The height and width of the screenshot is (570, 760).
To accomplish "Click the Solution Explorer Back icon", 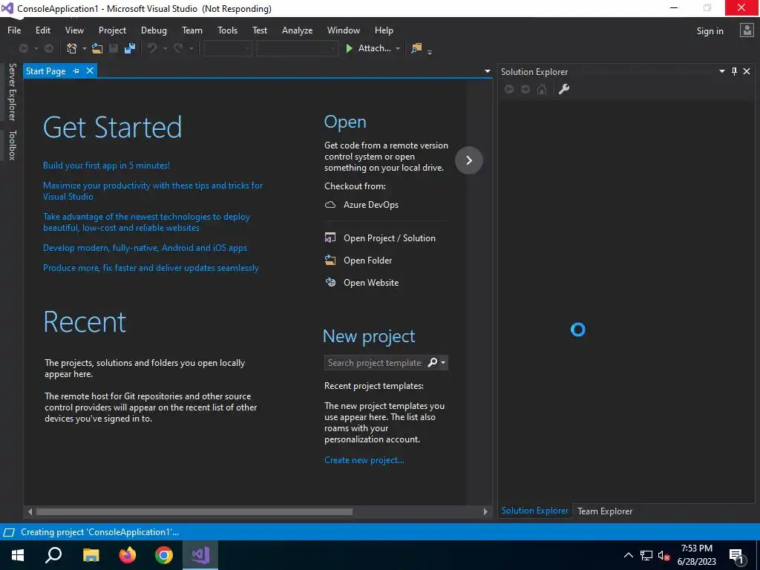I will 509,89.
